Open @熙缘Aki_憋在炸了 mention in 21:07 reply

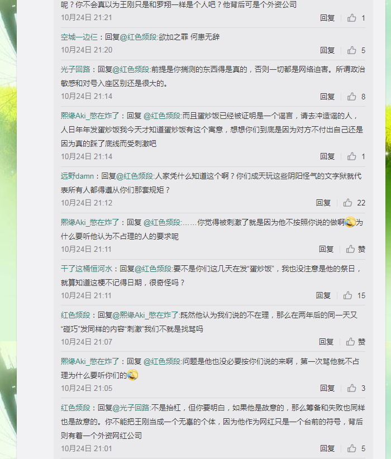click(146, 315)
